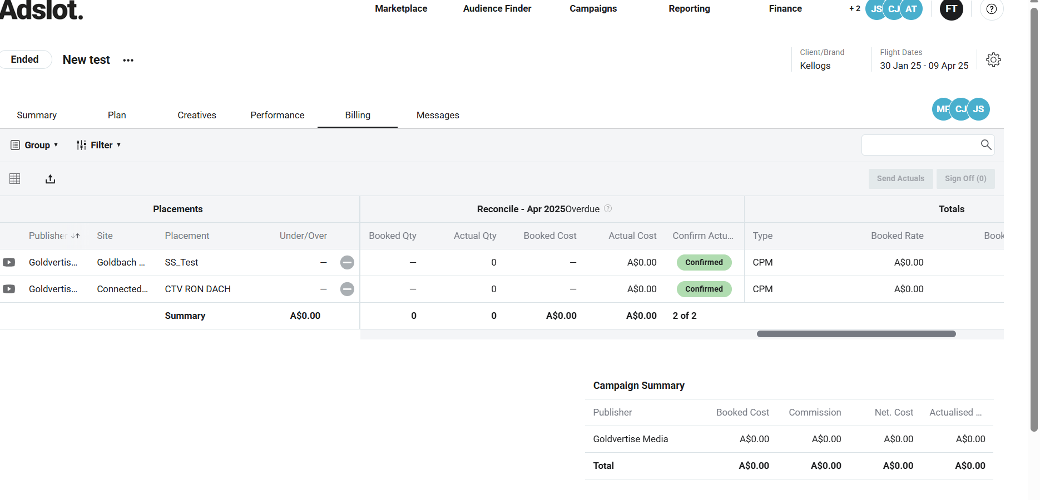Click the Send Actuals button

pyautogui.click(x=900, y=178)
